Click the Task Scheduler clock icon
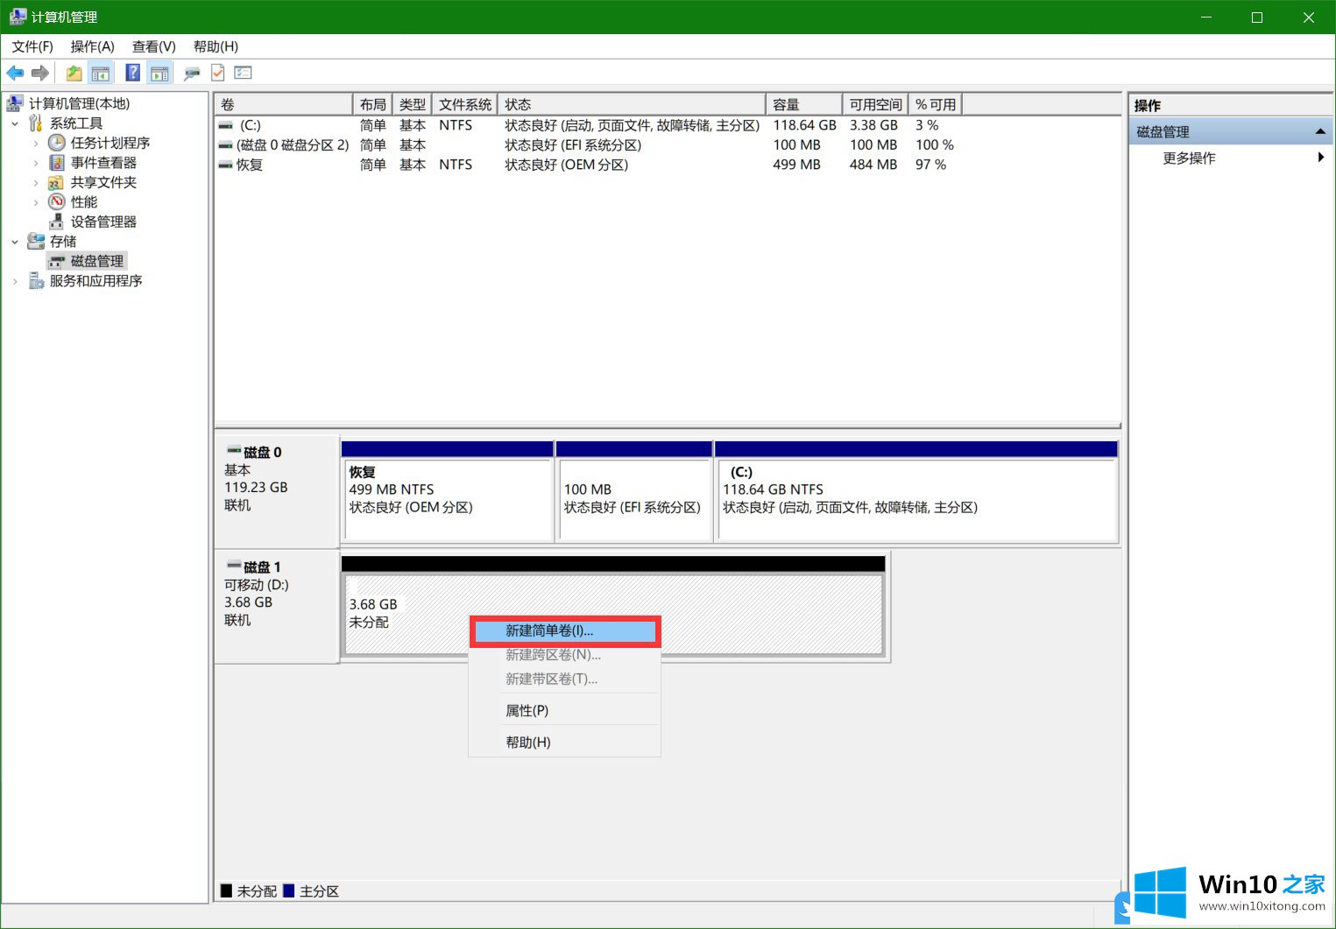Image resolution: width=1336 pixels, height=929 pixels. 57,143
